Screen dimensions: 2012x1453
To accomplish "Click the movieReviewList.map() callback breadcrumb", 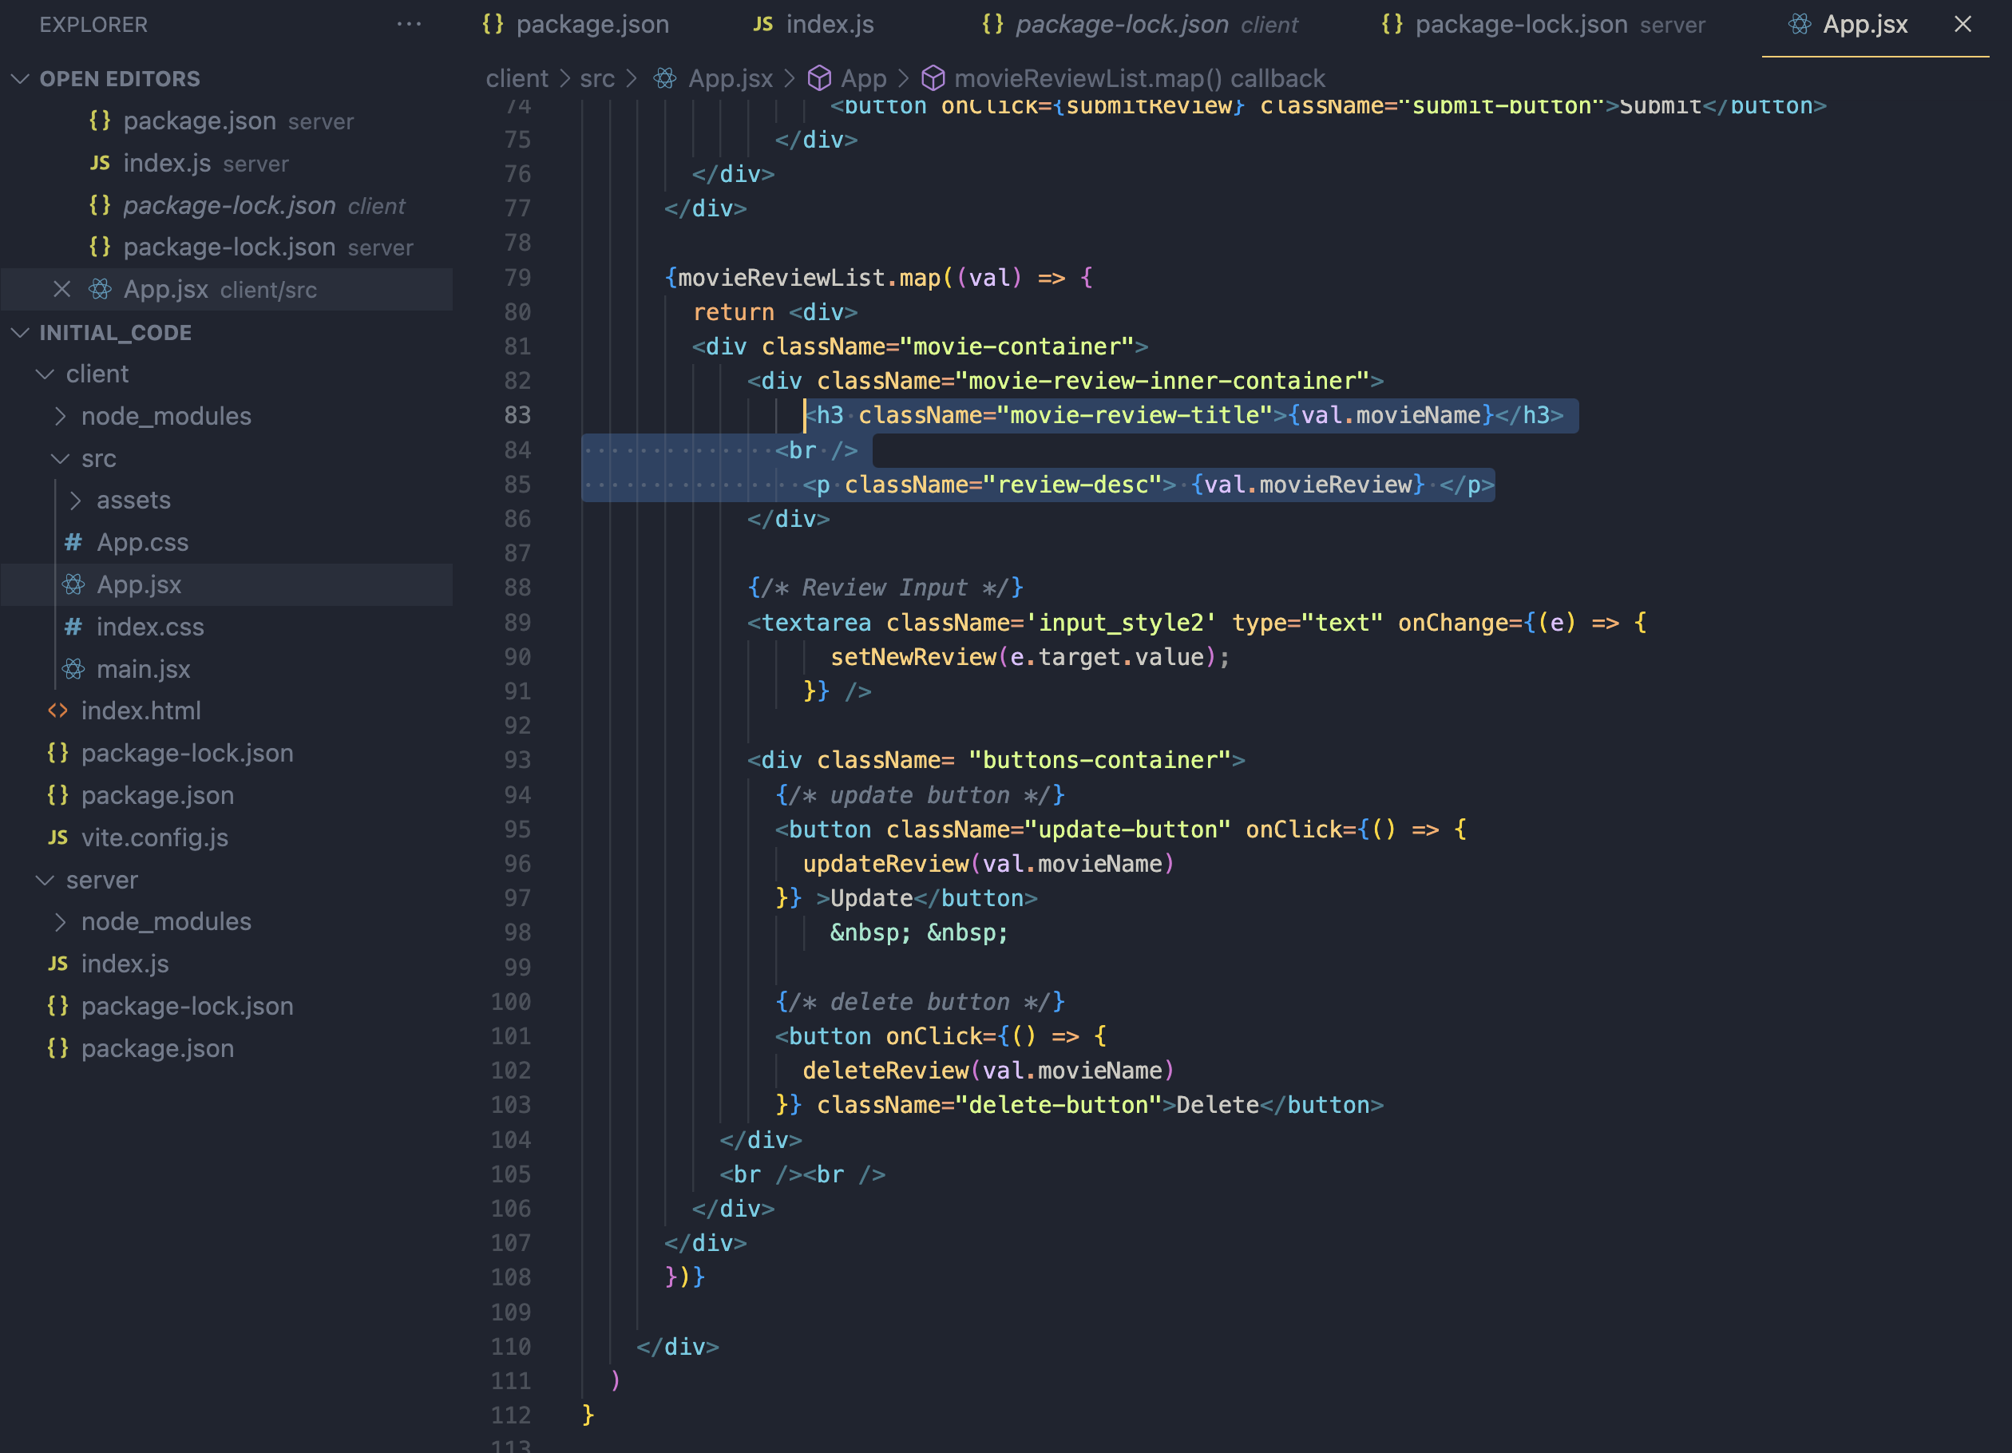I will (x=1139, y=79).
